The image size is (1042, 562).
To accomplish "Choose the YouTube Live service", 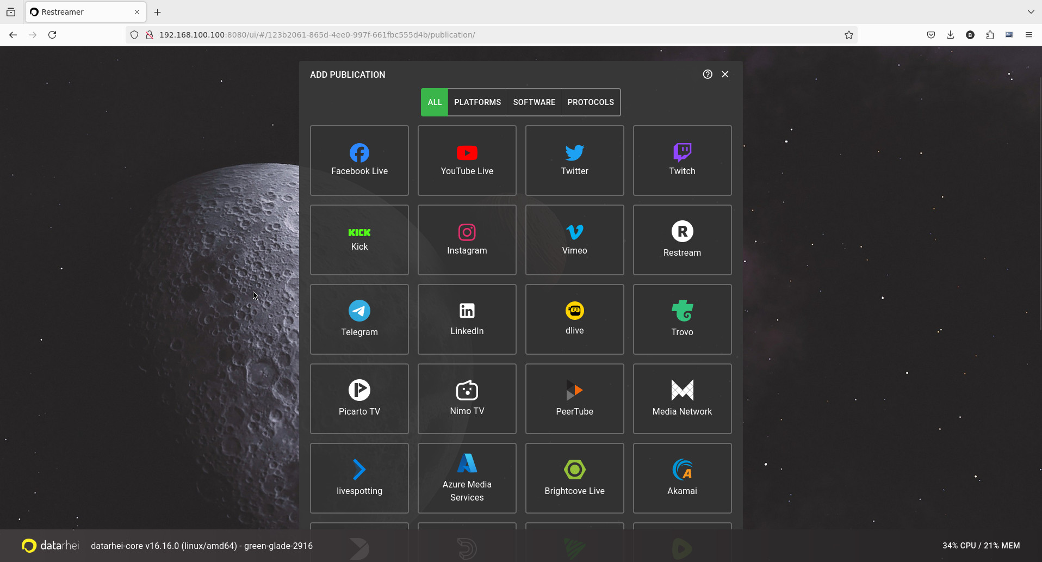I will tap(467, 160).
